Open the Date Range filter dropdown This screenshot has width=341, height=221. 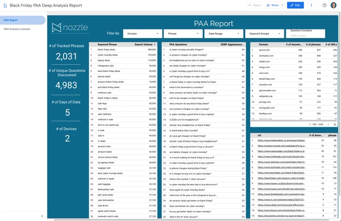pyautogui.click(x=224, y=33)
